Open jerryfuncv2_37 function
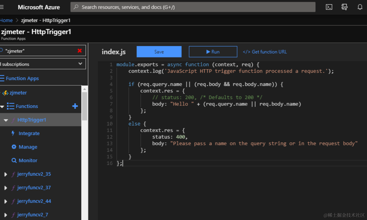 pyautogui.click(x=34, y=188)
